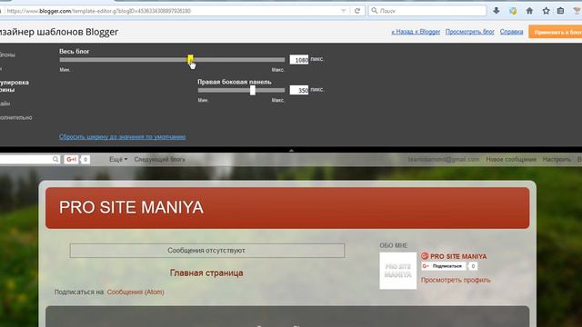Open the Просмотреть профиль link

[456, 280]
